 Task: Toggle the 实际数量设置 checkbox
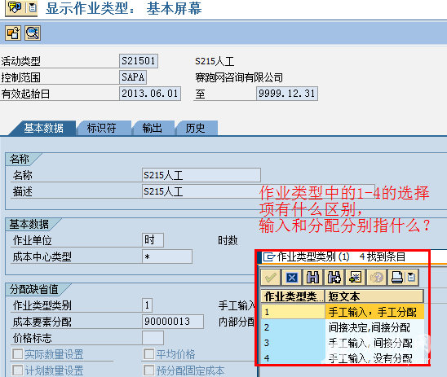pos(18,354)
